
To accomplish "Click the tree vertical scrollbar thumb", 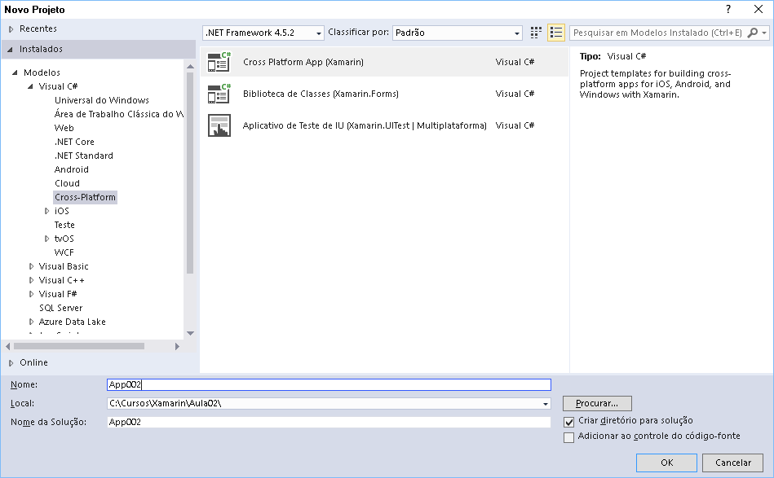I will pyautogui.click(x=191, y=173).
